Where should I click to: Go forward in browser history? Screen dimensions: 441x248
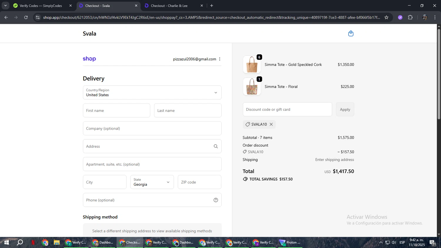tap(16, 17)
